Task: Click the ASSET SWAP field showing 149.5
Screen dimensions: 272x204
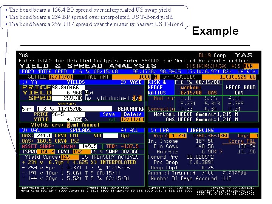Action: [x=88, y=147]
